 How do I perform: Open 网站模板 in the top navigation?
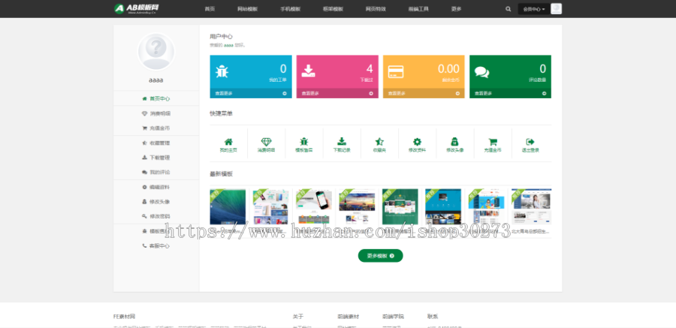247,9
